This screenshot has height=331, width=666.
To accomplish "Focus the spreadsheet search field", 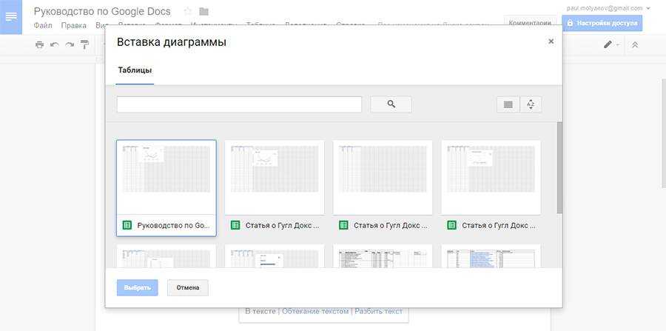I will point(239,104).
